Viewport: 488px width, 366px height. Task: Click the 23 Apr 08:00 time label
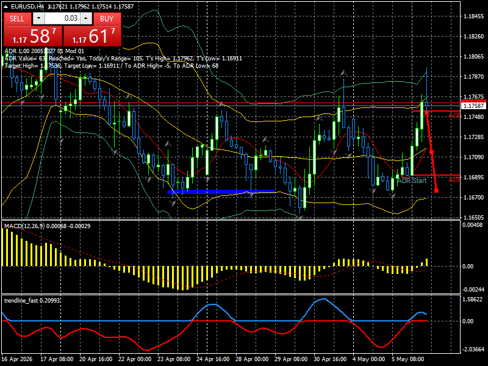(x=174, y=359)
